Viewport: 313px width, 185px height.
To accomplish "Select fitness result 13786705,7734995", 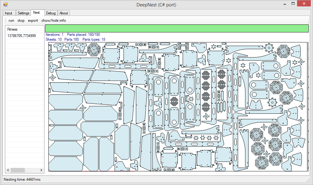I will (21, 36).
